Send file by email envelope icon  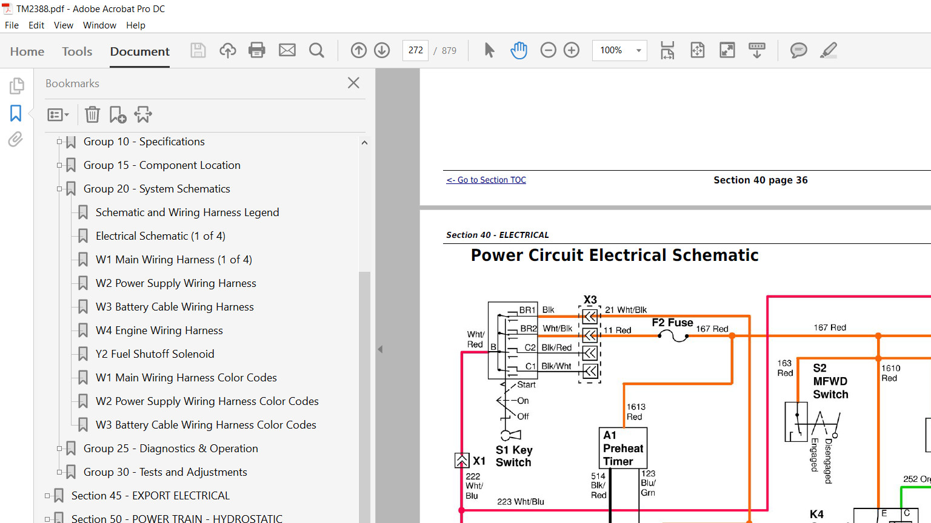287,50
